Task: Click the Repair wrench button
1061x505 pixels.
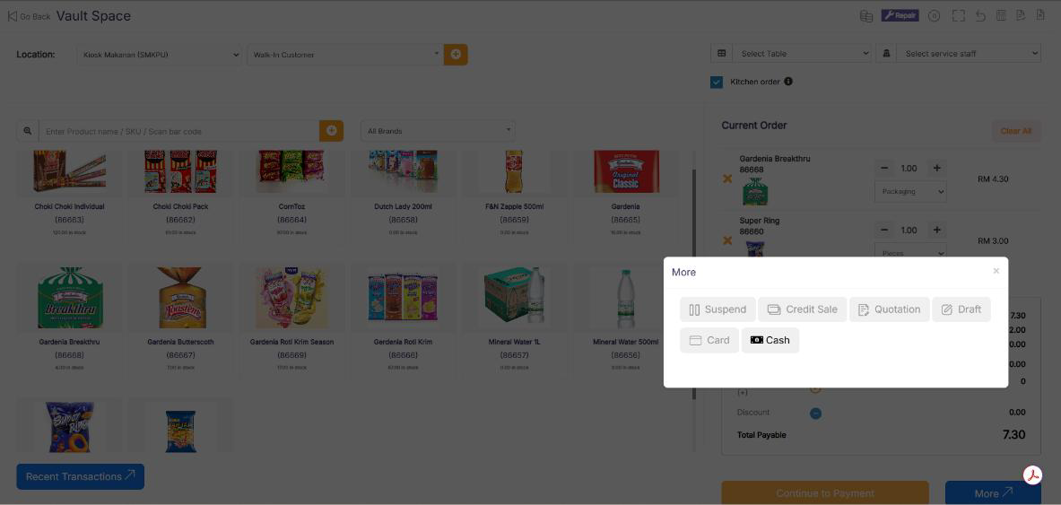Action: tap(900, 15)
